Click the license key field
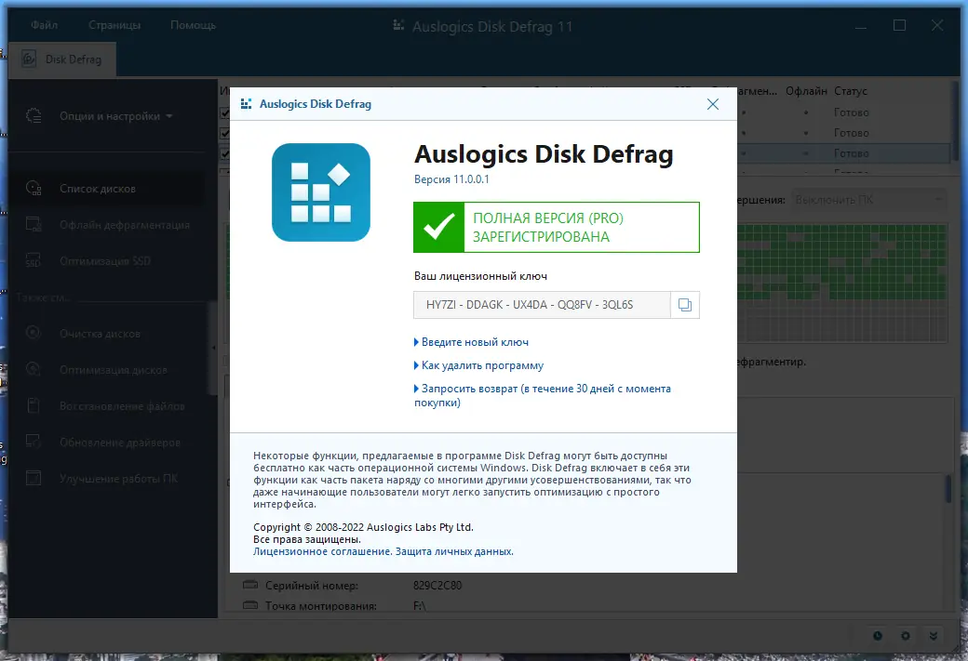Viewport: 968px width, 661px height. coord(540,304)
